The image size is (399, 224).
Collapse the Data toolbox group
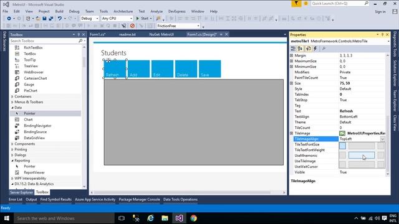click(x=12, y=108)
